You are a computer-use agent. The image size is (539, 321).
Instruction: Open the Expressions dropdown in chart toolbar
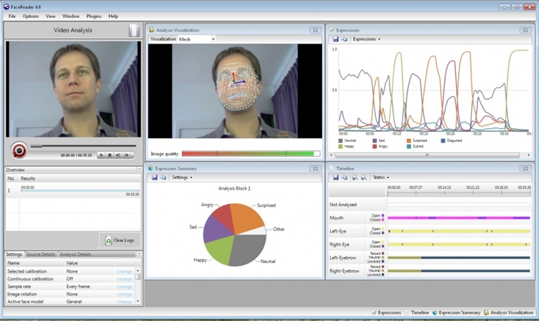[x=367, y=39]
